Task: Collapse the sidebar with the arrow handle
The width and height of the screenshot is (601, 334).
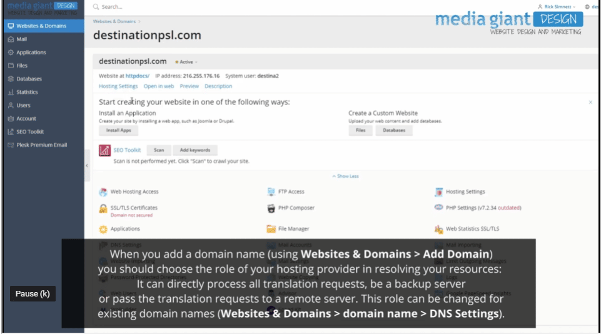Action: tap(87, 166)
